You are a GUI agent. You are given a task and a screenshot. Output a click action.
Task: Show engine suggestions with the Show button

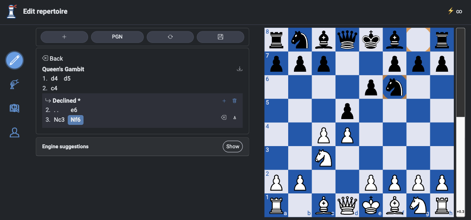[x=232, y=147]
